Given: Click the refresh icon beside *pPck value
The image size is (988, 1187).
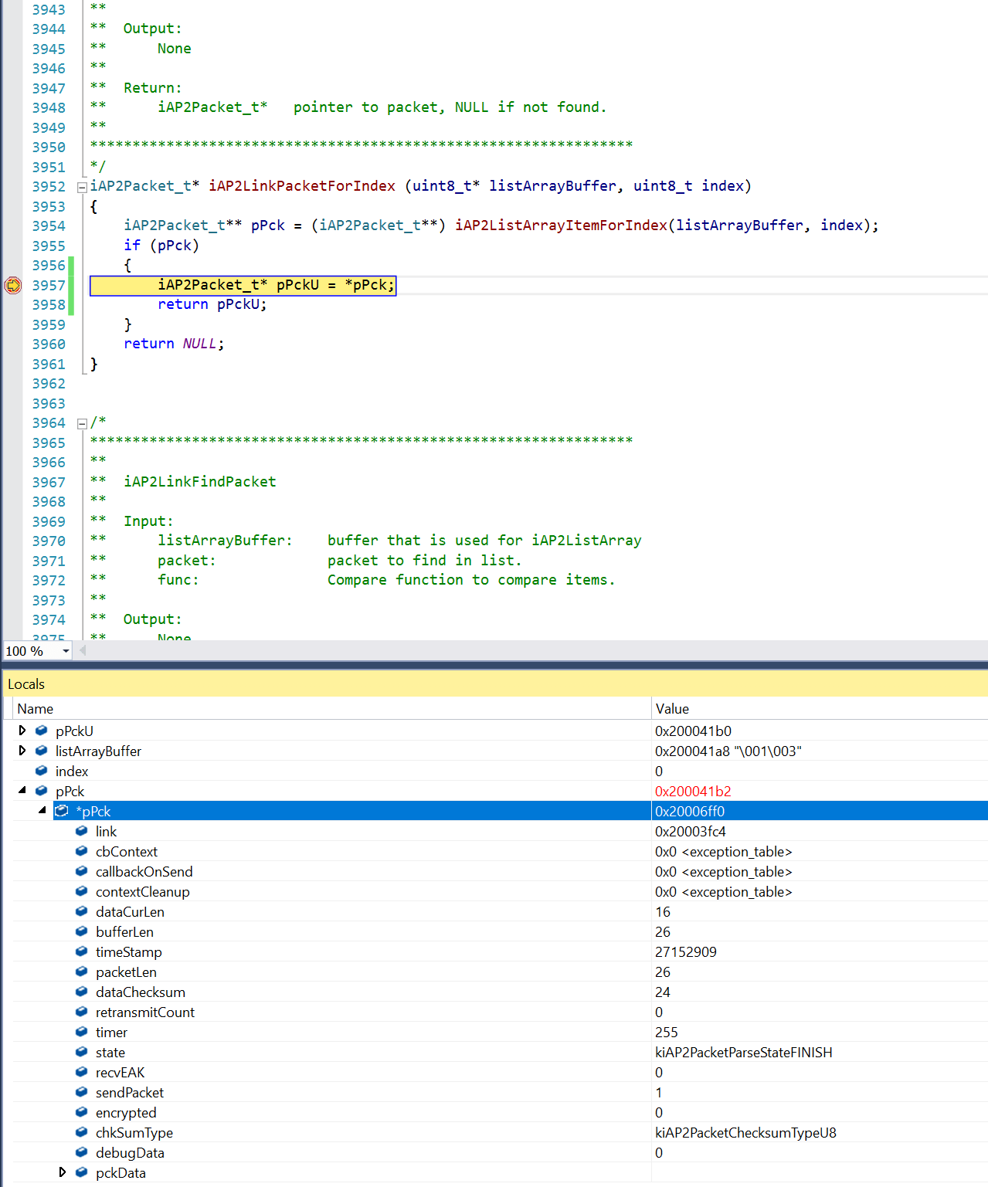Looking at the screenshot, I should coord(62,811).
